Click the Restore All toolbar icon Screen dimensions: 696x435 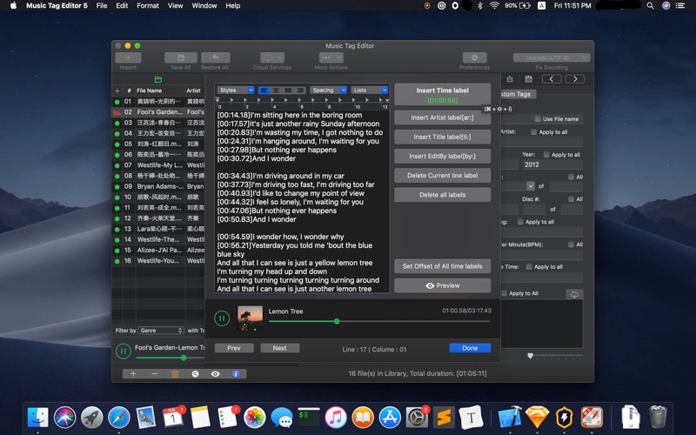214,57
